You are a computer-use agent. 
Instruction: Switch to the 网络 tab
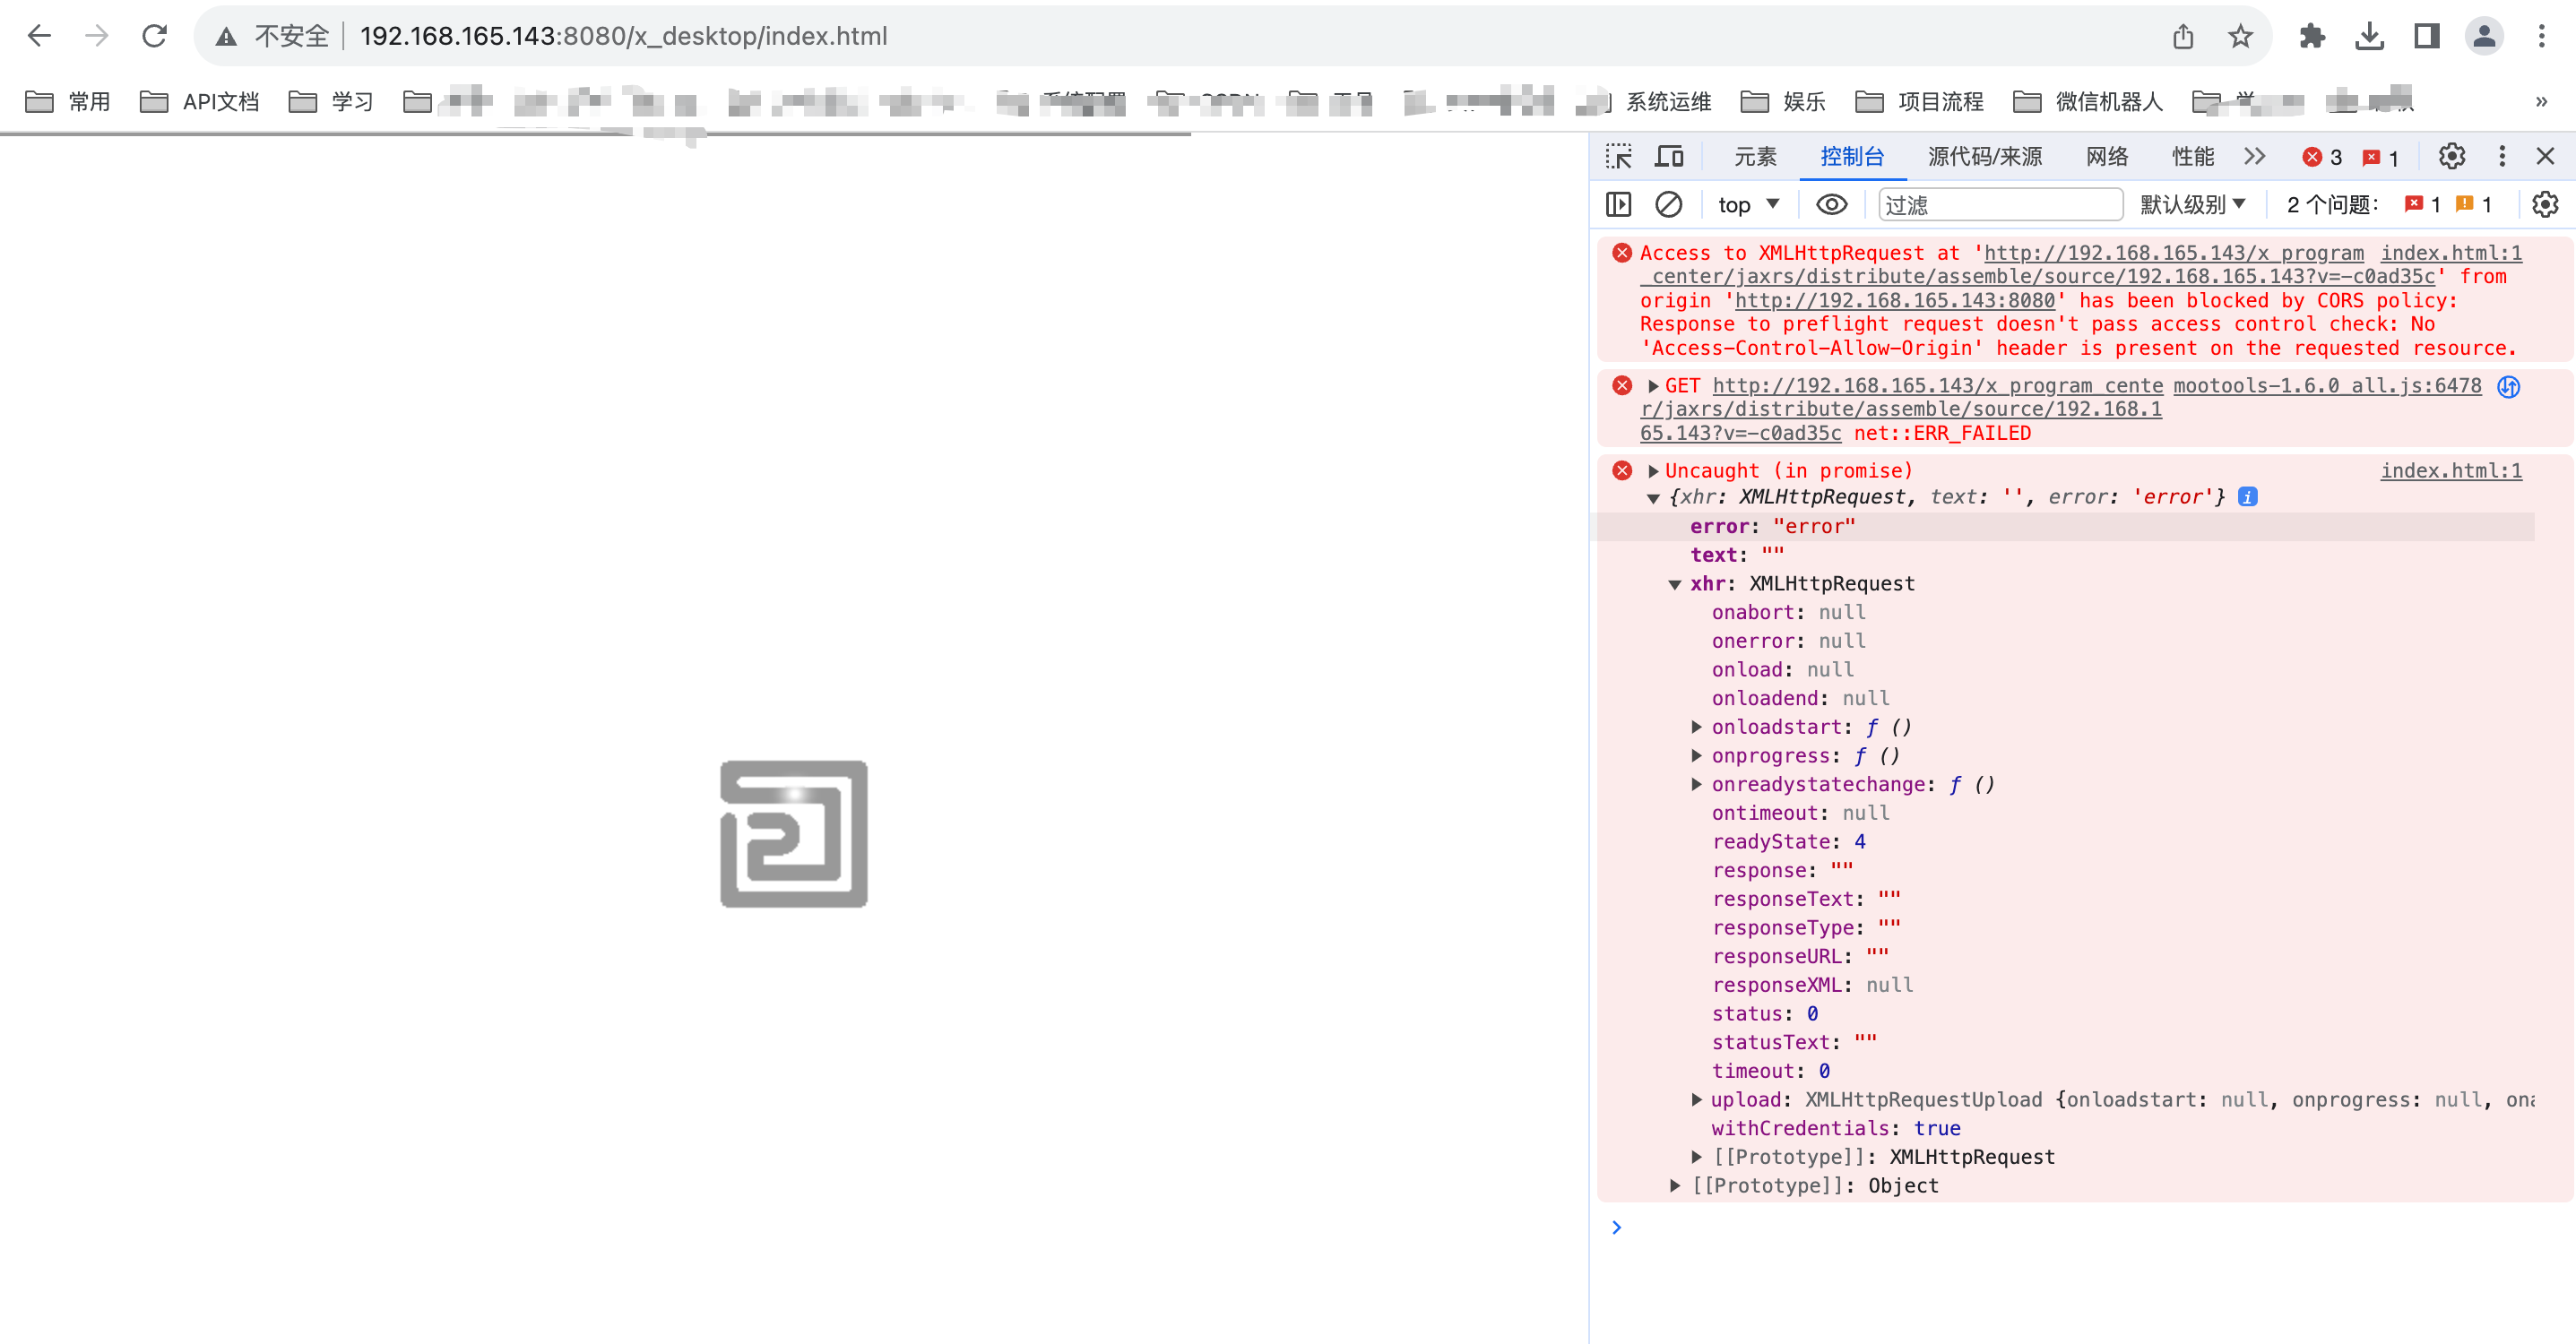click(2107, 157)
